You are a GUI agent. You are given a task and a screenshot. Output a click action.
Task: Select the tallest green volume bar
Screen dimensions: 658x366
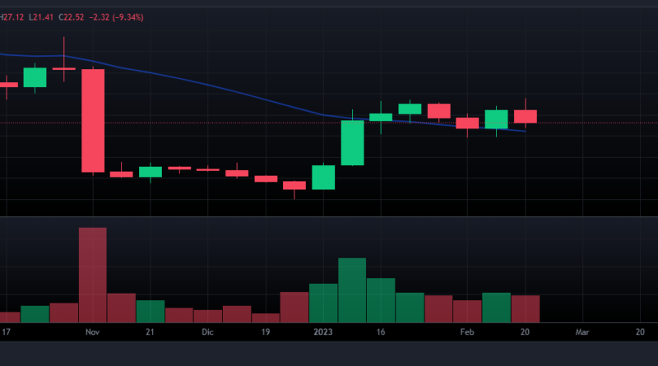(352, 290)
